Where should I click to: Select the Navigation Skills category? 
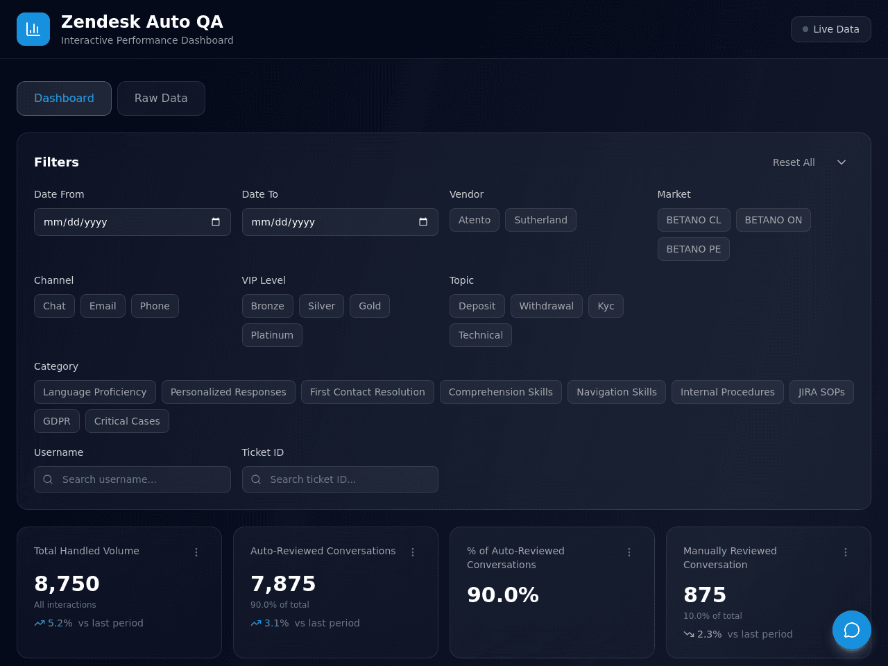[x=617, y=392]
